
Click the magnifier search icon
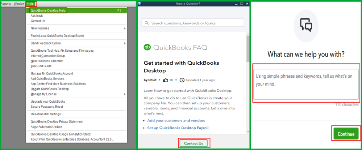point(147,23)
